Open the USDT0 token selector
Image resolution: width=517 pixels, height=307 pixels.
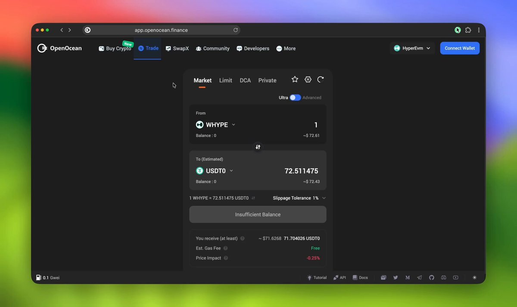215,171
